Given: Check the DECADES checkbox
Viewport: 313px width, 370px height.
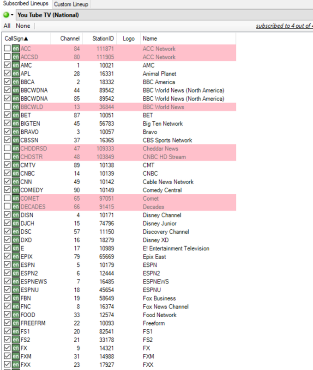Looking at the screenshot, I should [x=7, y=206].
